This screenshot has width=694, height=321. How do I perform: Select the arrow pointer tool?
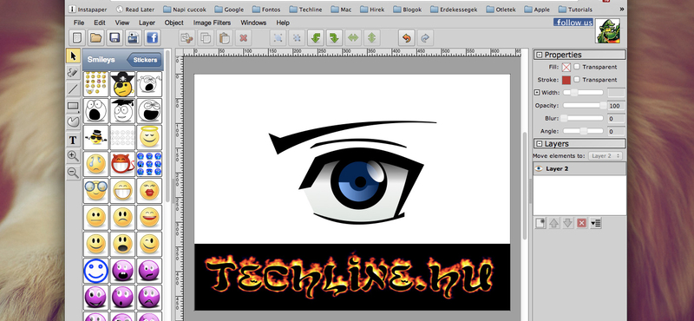point(73,56)
